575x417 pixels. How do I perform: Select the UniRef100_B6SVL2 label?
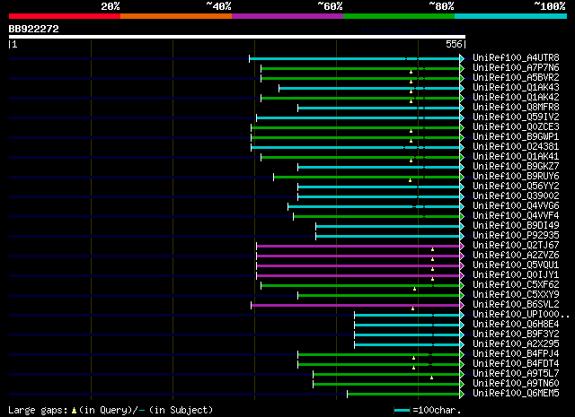516,305
